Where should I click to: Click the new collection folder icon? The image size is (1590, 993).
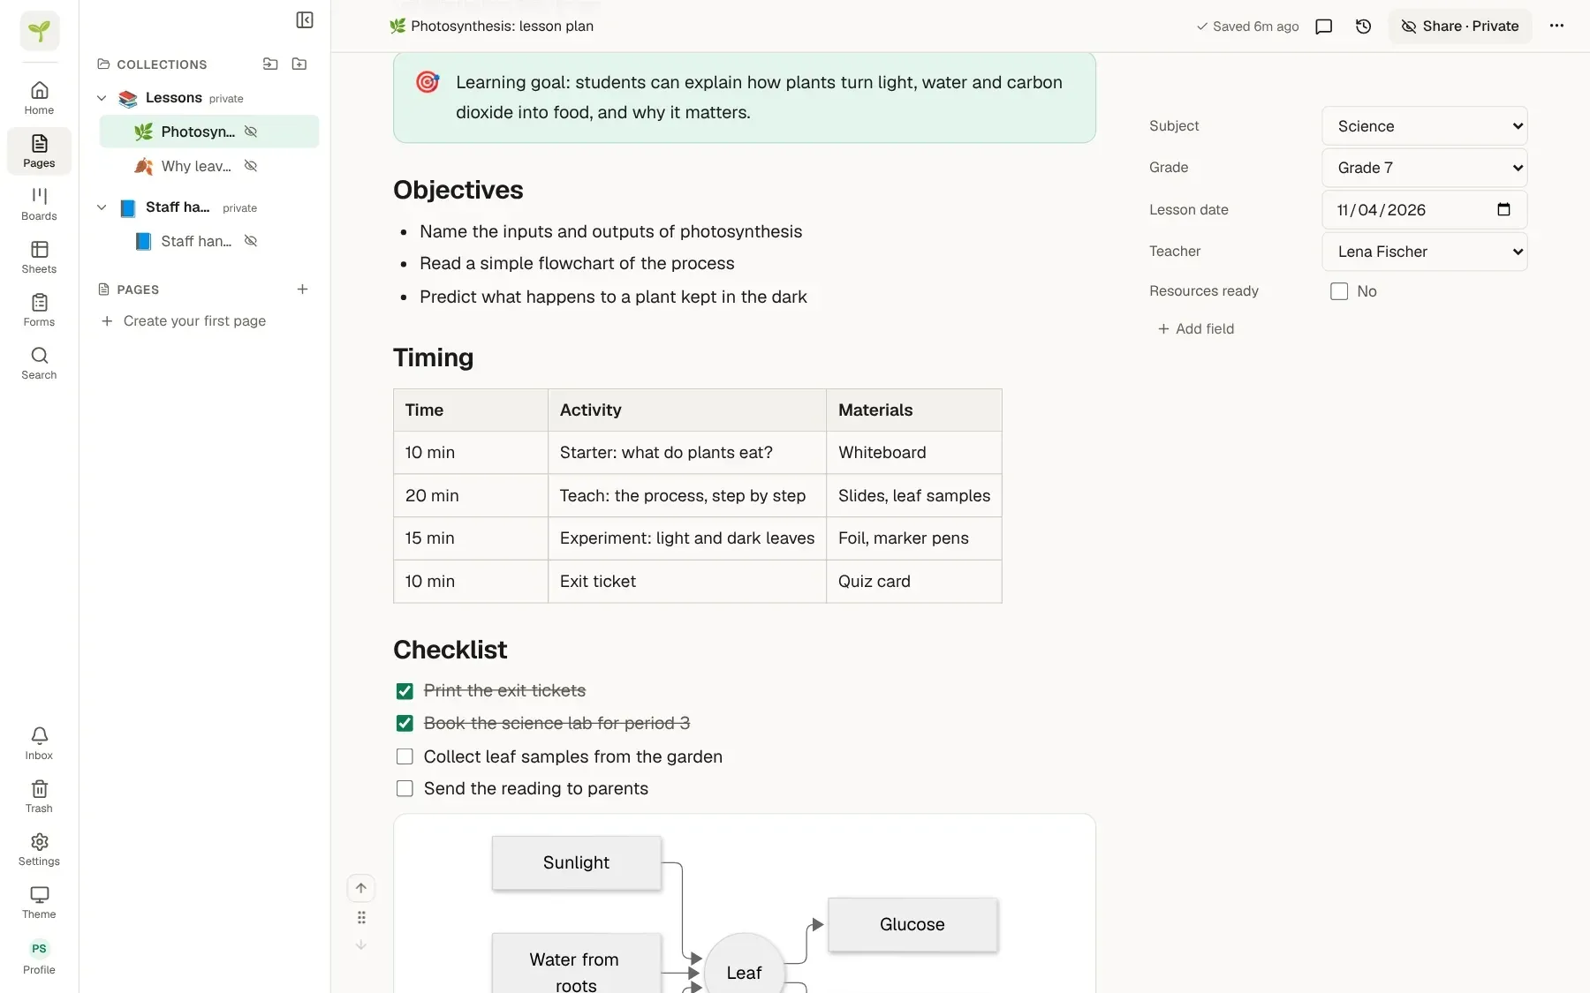[x=299, y=64]
